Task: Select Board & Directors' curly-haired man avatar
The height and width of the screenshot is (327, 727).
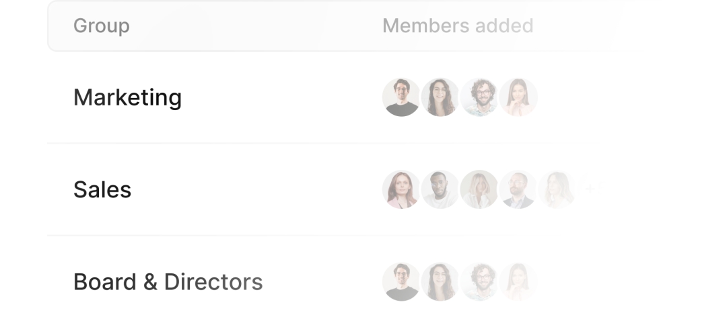Action: [x=479, y=281]
